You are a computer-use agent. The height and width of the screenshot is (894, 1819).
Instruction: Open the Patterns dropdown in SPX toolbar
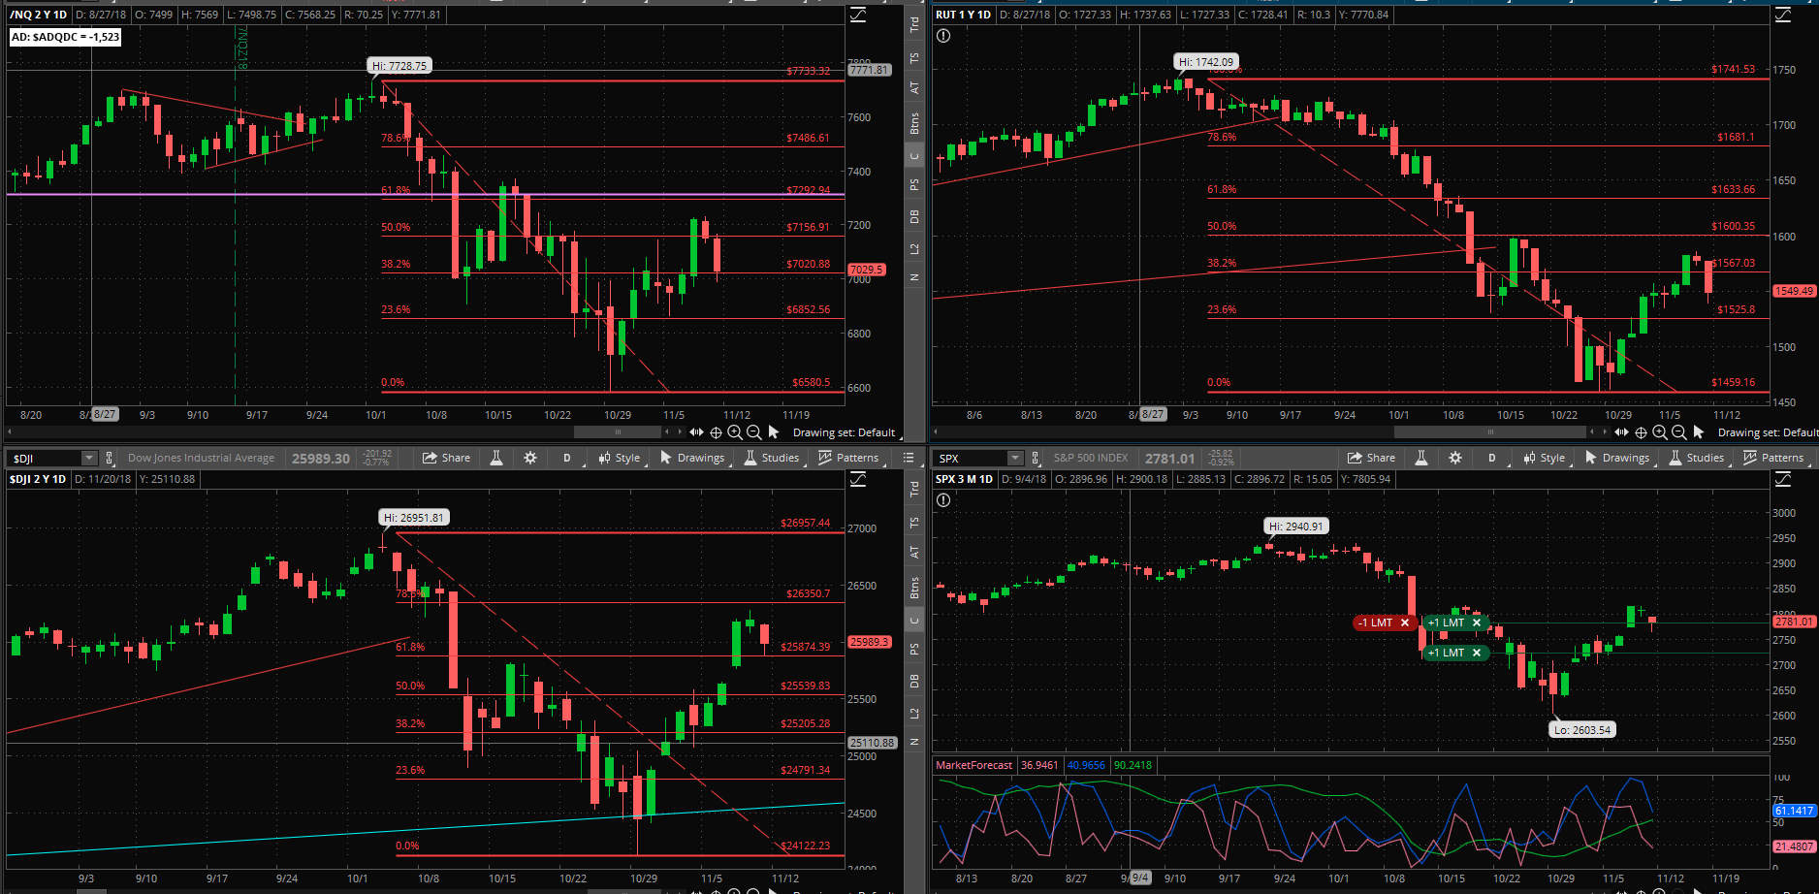coord(1774,458)
